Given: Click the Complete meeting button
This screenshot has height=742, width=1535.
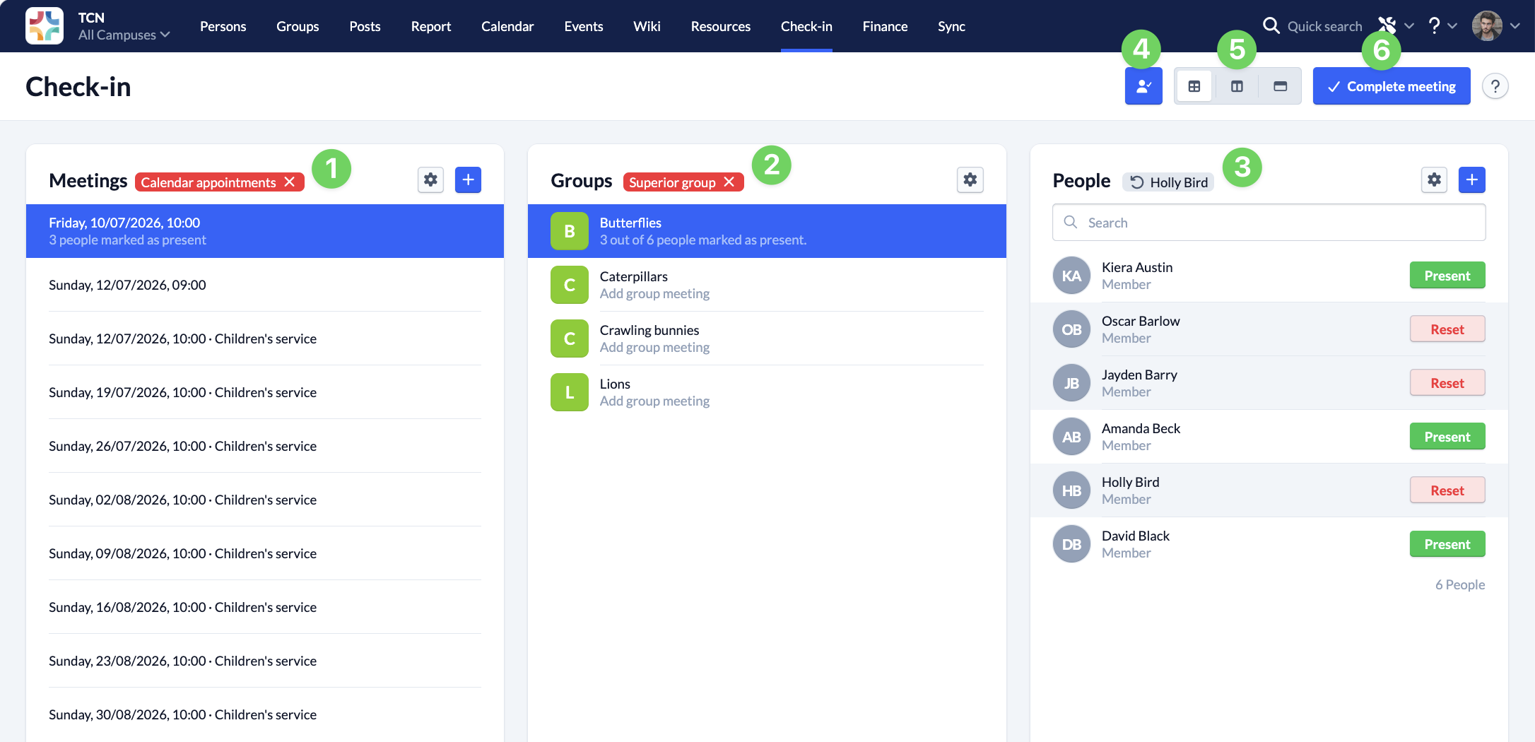Looking at the screenshot, I should pyautogui.click(x=1391, y=86).
